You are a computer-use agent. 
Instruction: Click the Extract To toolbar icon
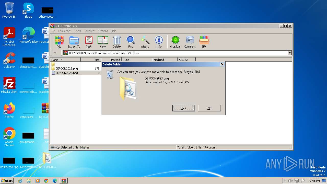74,42
